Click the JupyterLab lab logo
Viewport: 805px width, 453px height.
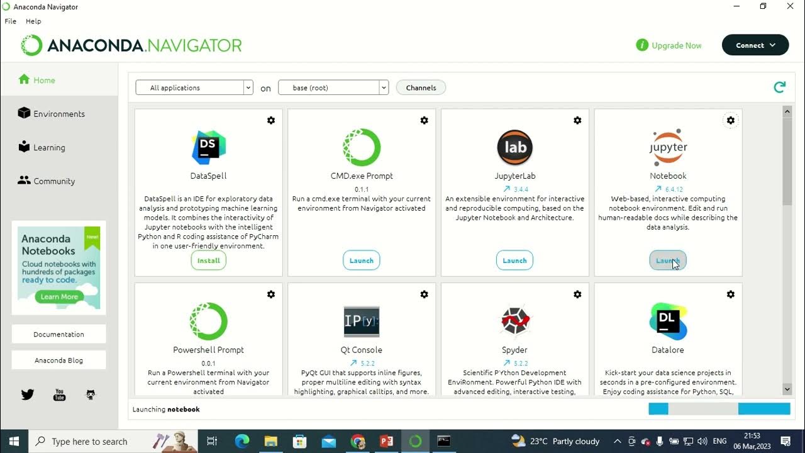(x=515, y=147)
